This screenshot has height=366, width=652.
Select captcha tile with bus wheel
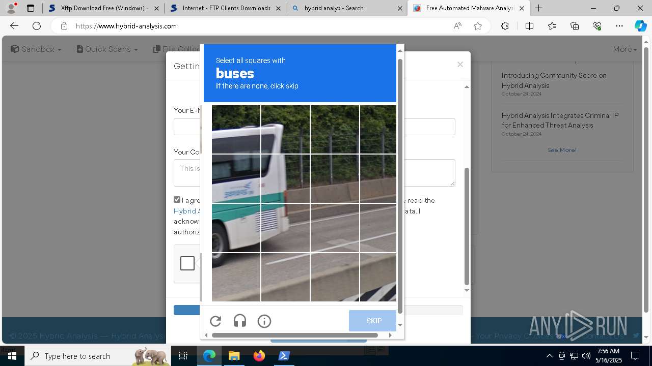236,228
